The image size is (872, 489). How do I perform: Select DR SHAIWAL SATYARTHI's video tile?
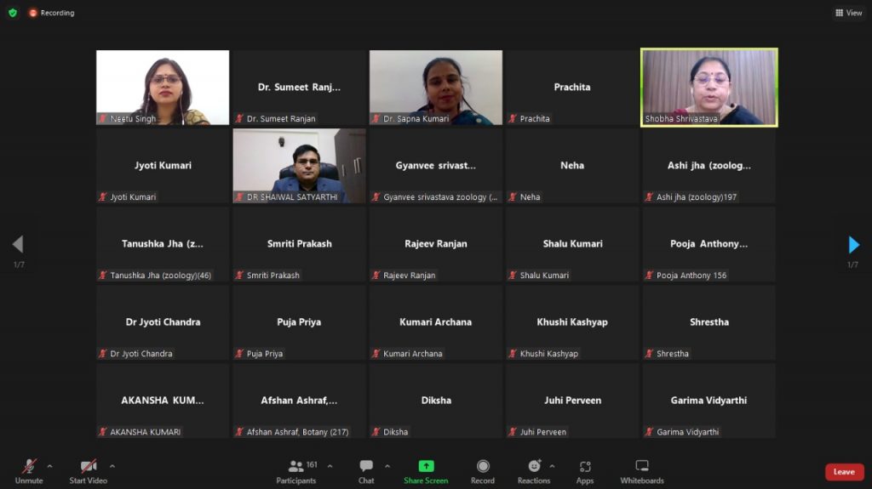(299, 165)
